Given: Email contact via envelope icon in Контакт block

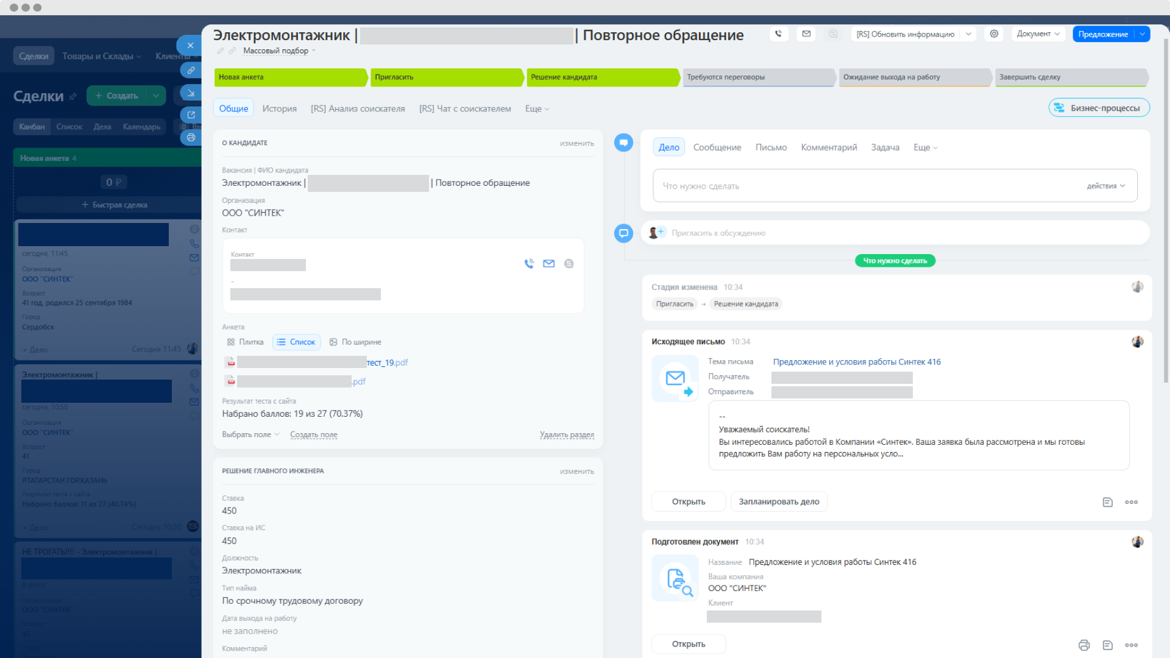Looking at the screenshot, I should pos(549,264).
